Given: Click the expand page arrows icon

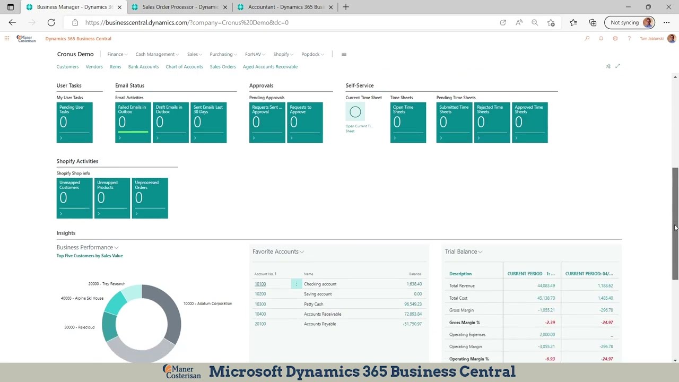Looking at the screenshot, I should pos(617,66).
